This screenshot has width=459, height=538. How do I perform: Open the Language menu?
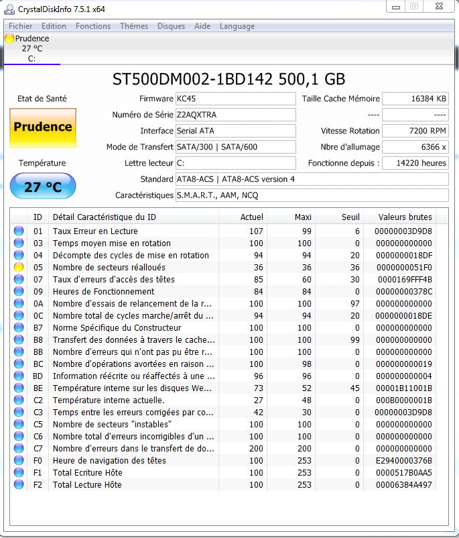coord(237,26)
